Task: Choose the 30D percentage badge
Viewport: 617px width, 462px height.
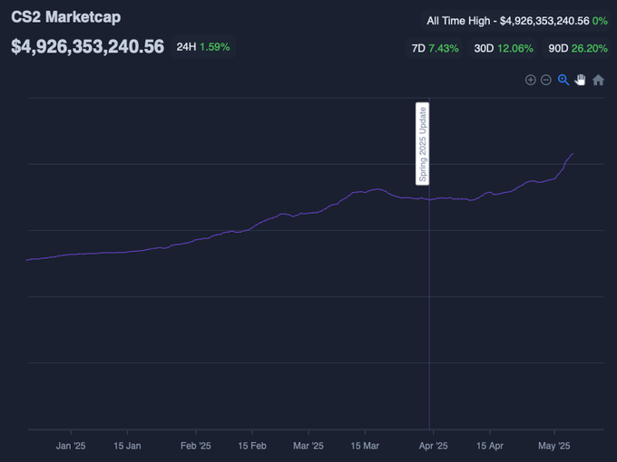Action: pyautogui.click(x=504, y=47)
